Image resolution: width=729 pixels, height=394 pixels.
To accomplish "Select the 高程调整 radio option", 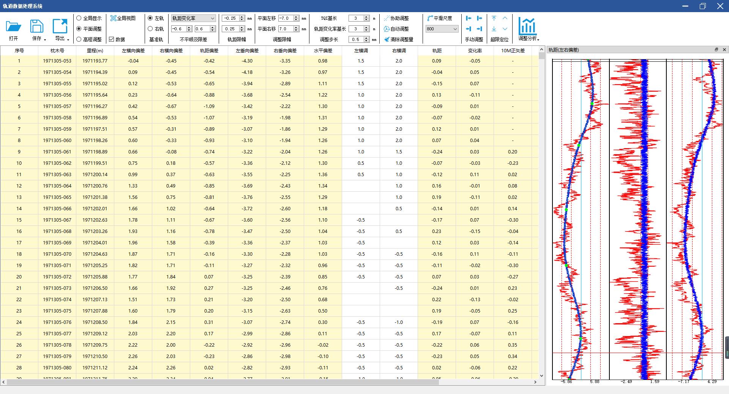I will (x=79, y=39).
